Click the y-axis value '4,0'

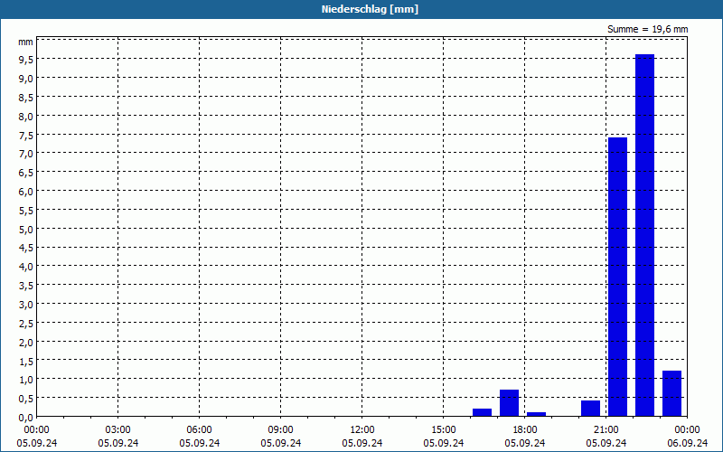(x=26, y=267)
